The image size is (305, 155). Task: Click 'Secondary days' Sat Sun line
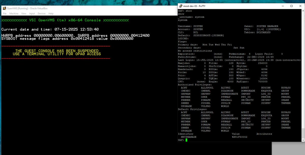[211, 48]
